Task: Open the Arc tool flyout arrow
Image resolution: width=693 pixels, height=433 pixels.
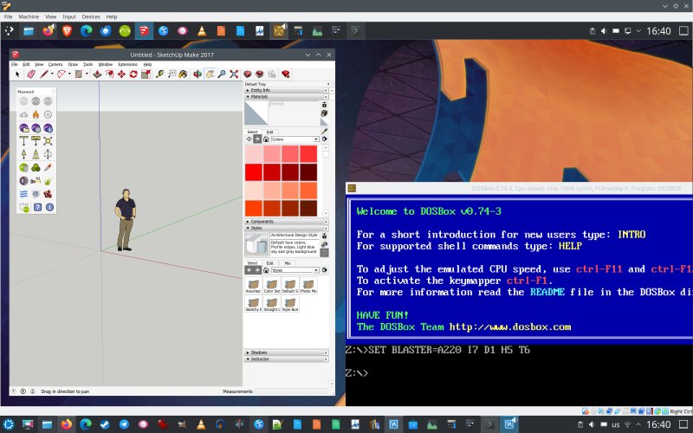Action: coord(69,74)
